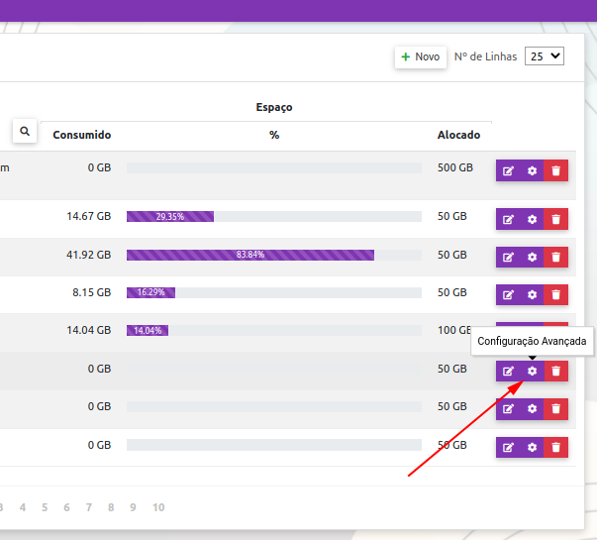Open the Nº de Linhas dropdown
The image size is (597, 540).
pyautogui.click(x=544, y=56)
